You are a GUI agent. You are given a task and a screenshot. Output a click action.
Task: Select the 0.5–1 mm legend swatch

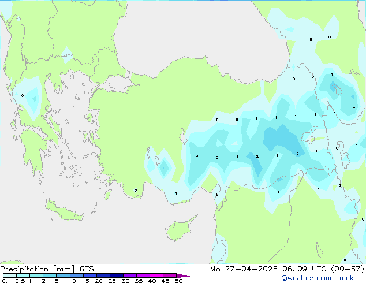[x=23, y=275]
